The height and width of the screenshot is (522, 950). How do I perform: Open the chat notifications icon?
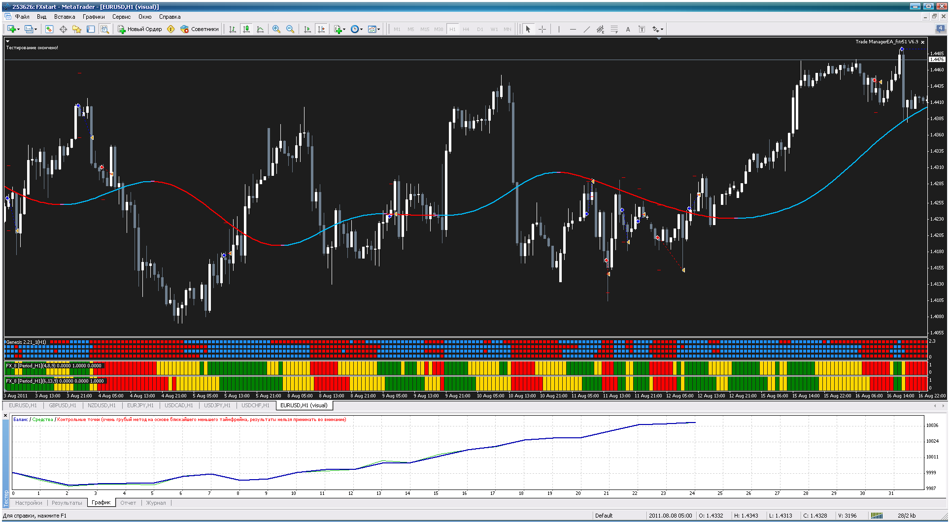pyautogui.click(x=940, y=29)
